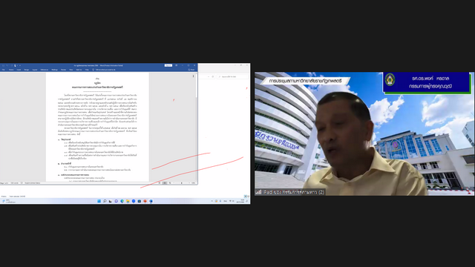Click the Word document vertical scrollbar
Screen dimensions: 475x267
click(x=197, y=127)
